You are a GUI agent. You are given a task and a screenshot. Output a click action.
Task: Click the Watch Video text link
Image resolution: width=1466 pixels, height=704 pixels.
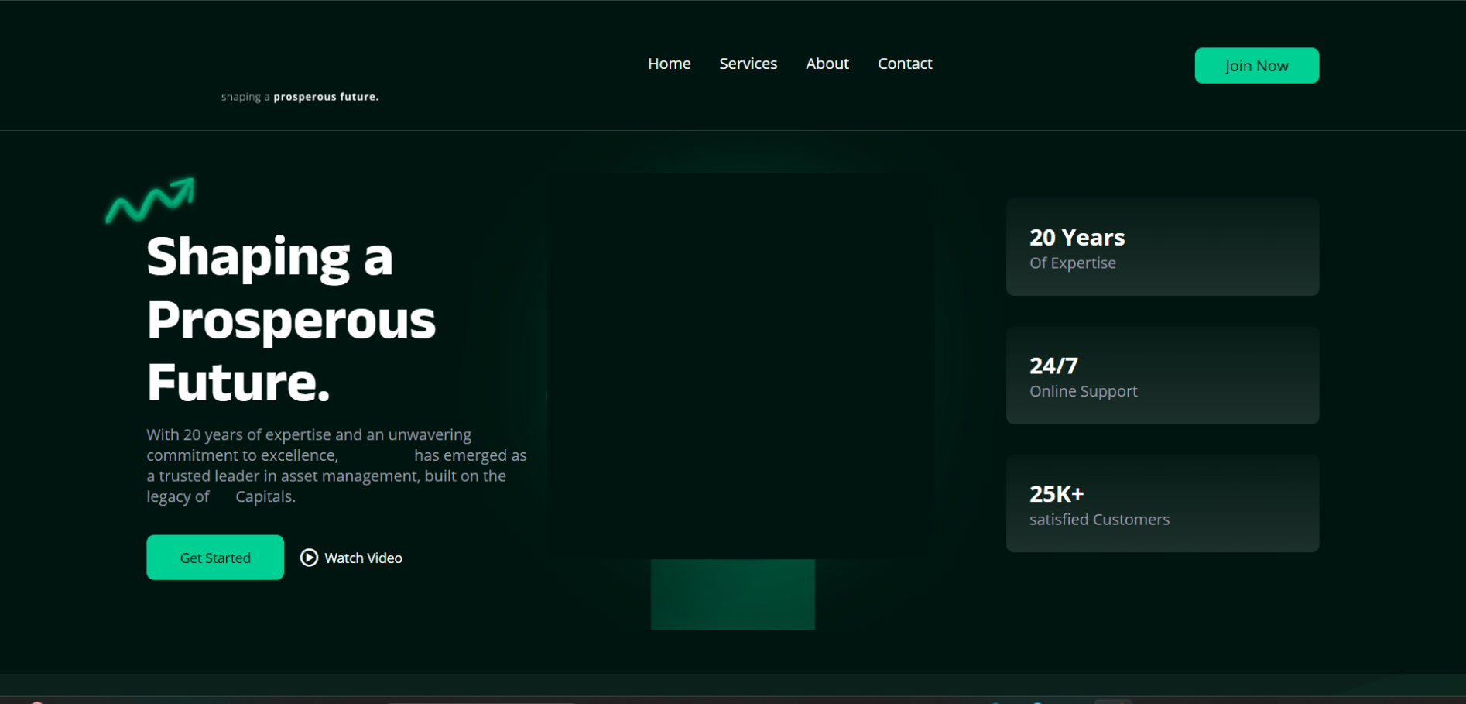pos(363,558)
